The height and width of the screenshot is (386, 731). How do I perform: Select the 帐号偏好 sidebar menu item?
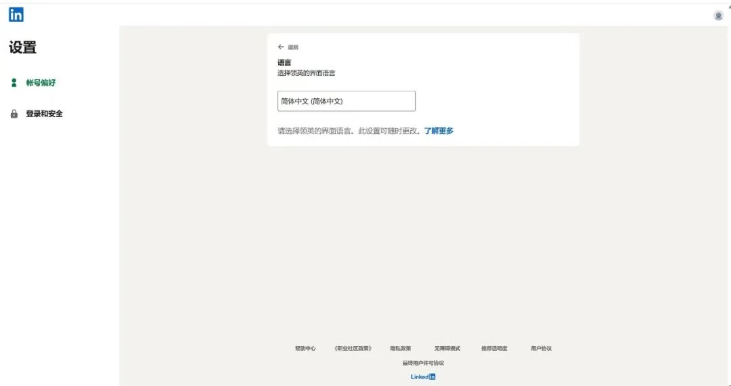(x=41, y=83)
